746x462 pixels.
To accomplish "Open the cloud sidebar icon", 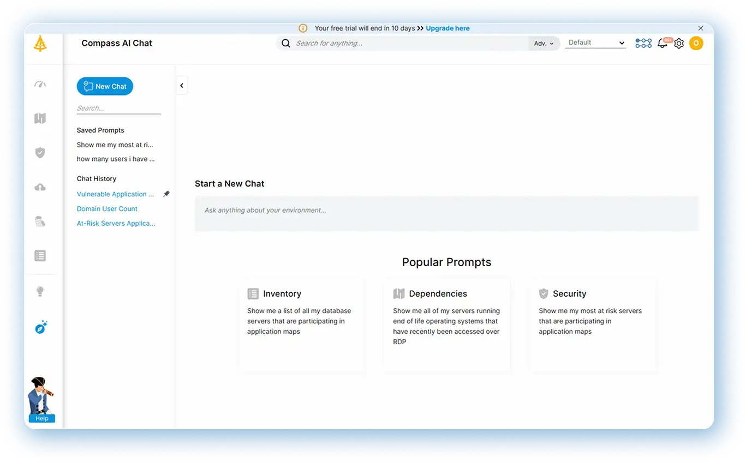I will (x=40, y=188).
